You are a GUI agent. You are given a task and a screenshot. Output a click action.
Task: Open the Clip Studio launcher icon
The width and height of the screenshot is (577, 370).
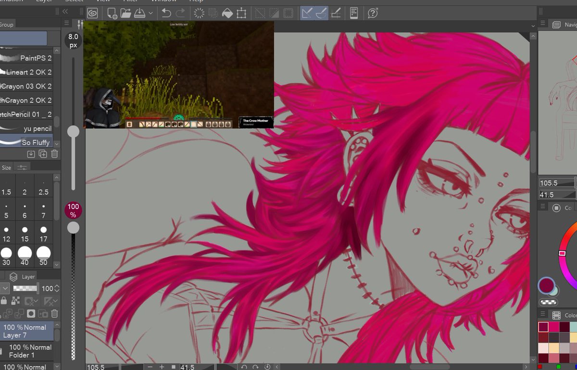click(x=92, y=13)
